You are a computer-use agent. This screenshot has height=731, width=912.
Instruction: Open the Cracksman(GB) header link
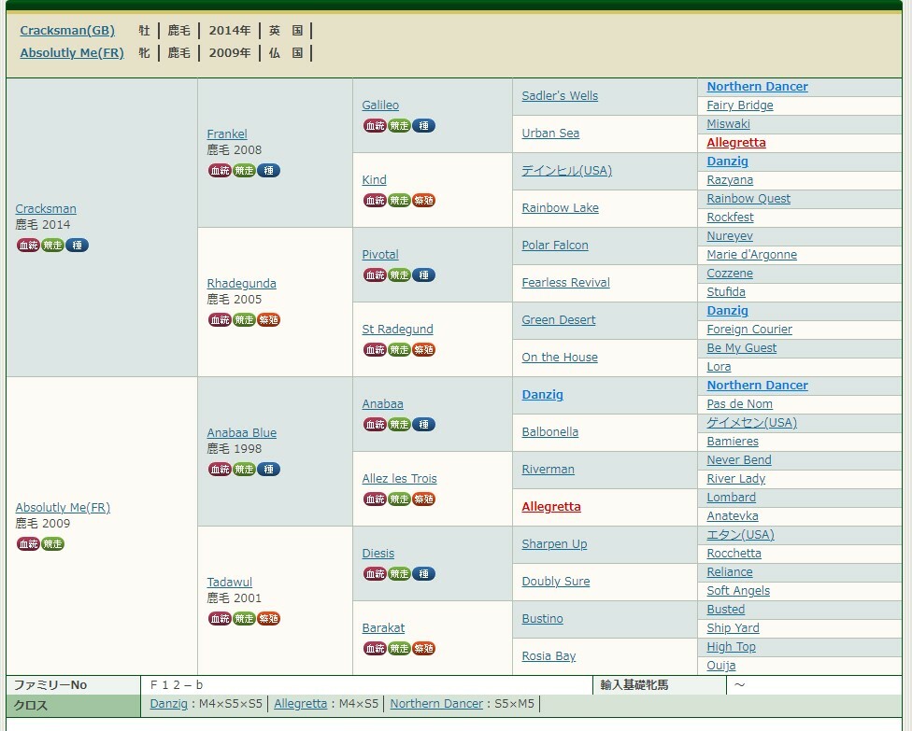pyautogui.click(x=67, y=31)
